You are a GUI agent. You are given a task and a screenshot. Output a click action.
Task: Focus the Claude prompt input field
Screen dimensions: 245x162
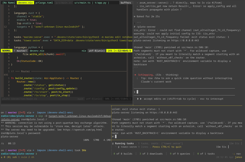click(184, 92)
